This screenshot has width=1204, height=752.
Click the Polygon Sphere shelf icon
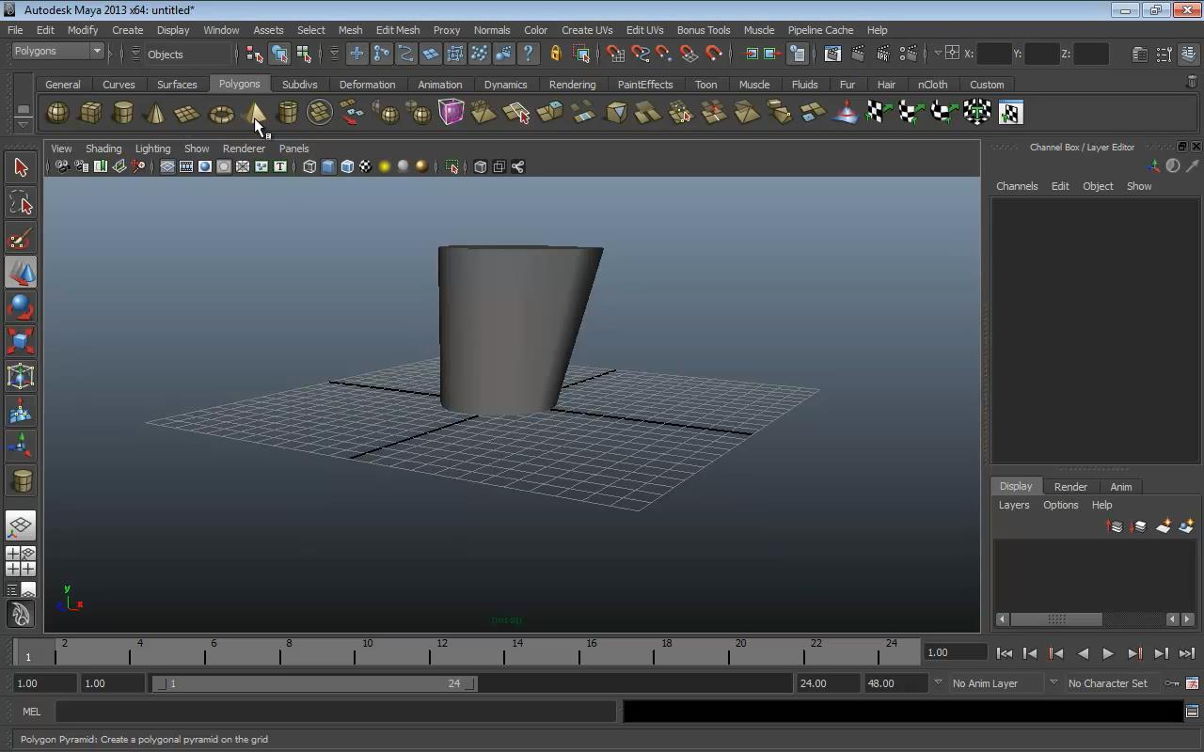tap(57, 113)
